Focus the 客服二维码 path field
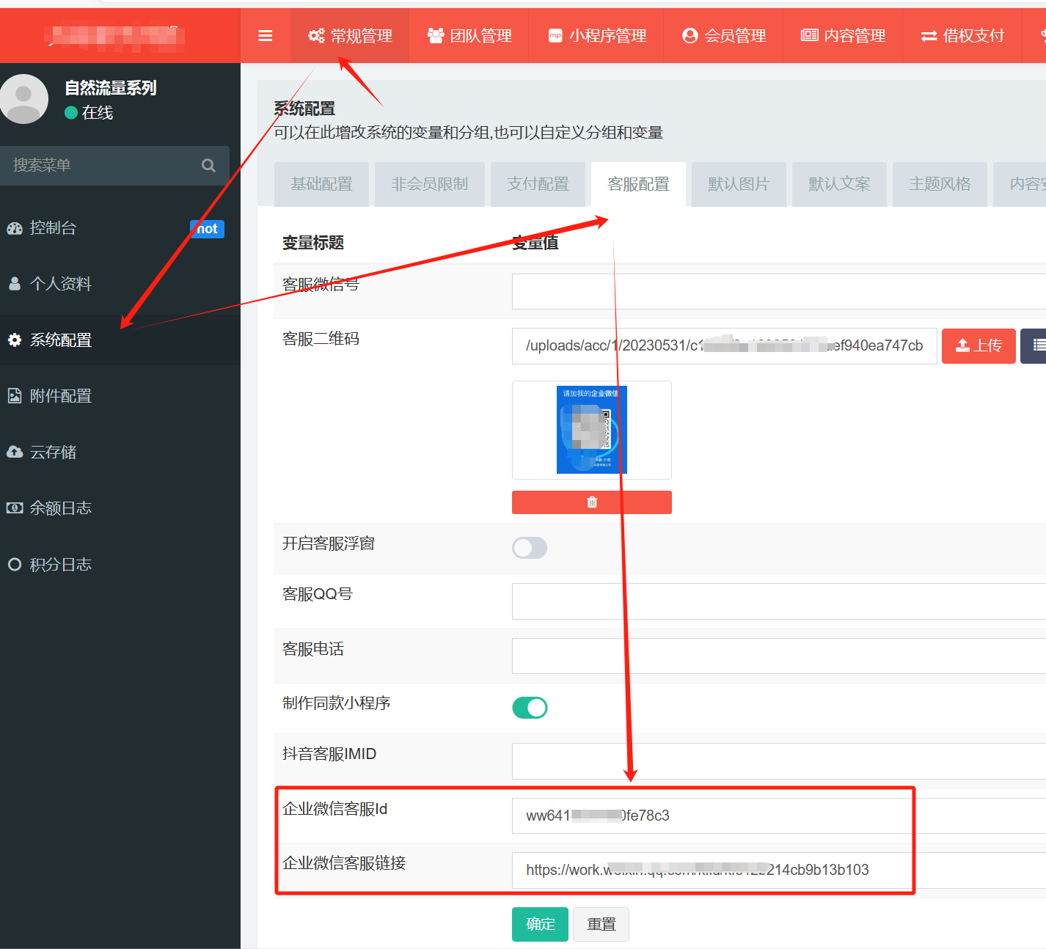 724,346
